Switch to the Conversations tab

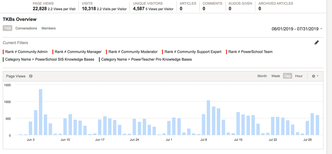coord(26,28)
